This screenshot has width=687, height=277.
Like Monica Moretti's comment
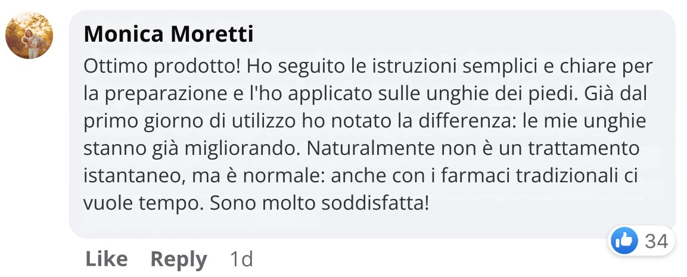click(107, 259)
